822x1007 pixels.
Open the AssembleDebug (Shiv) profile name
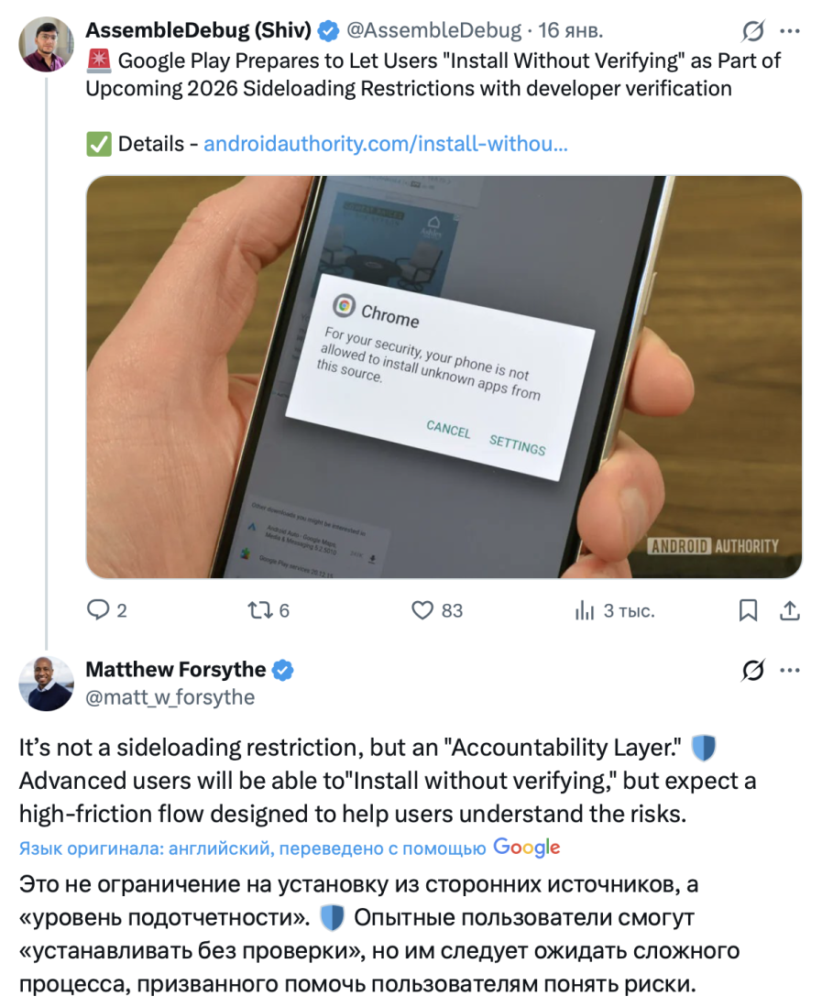[x=199, y=30]
